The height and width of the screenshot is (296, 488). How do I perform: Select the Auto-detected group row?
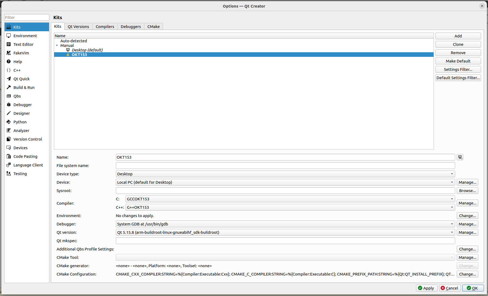[244, 41]
